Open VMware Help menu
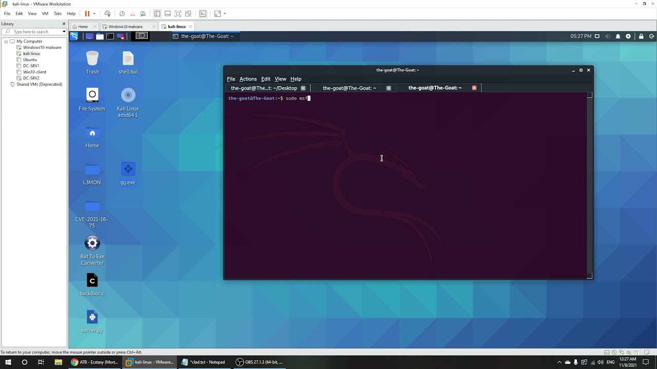This screenshot has width=657, height=369. 71,14
